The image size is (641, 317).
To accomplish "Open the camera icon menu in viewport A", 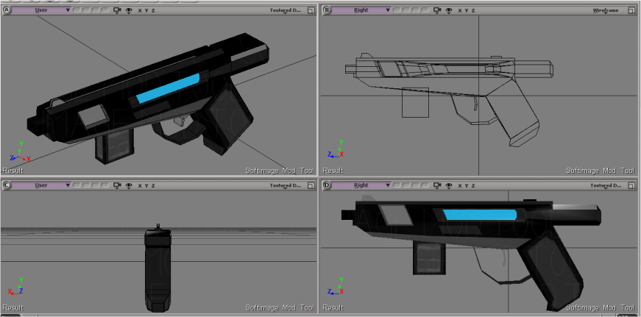I will pos(117,10).
